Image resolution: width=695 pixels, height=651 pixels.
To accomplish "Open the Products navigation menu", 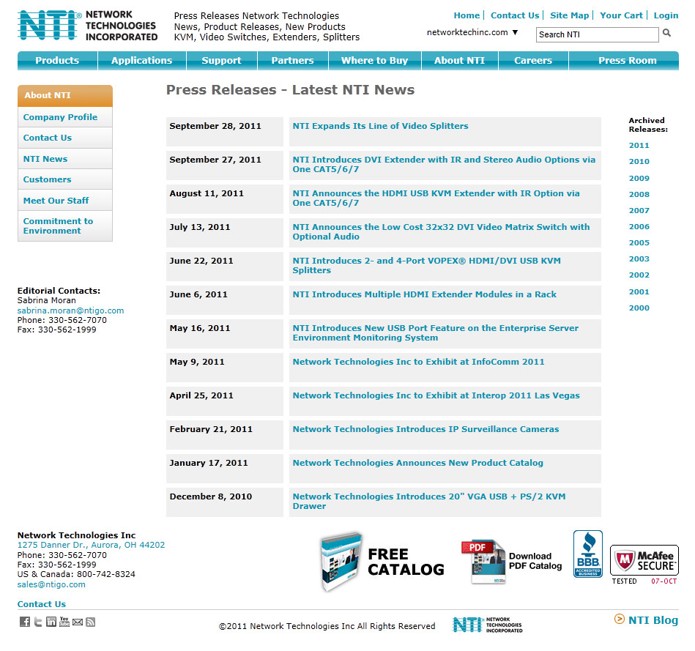I will [57, 61].
